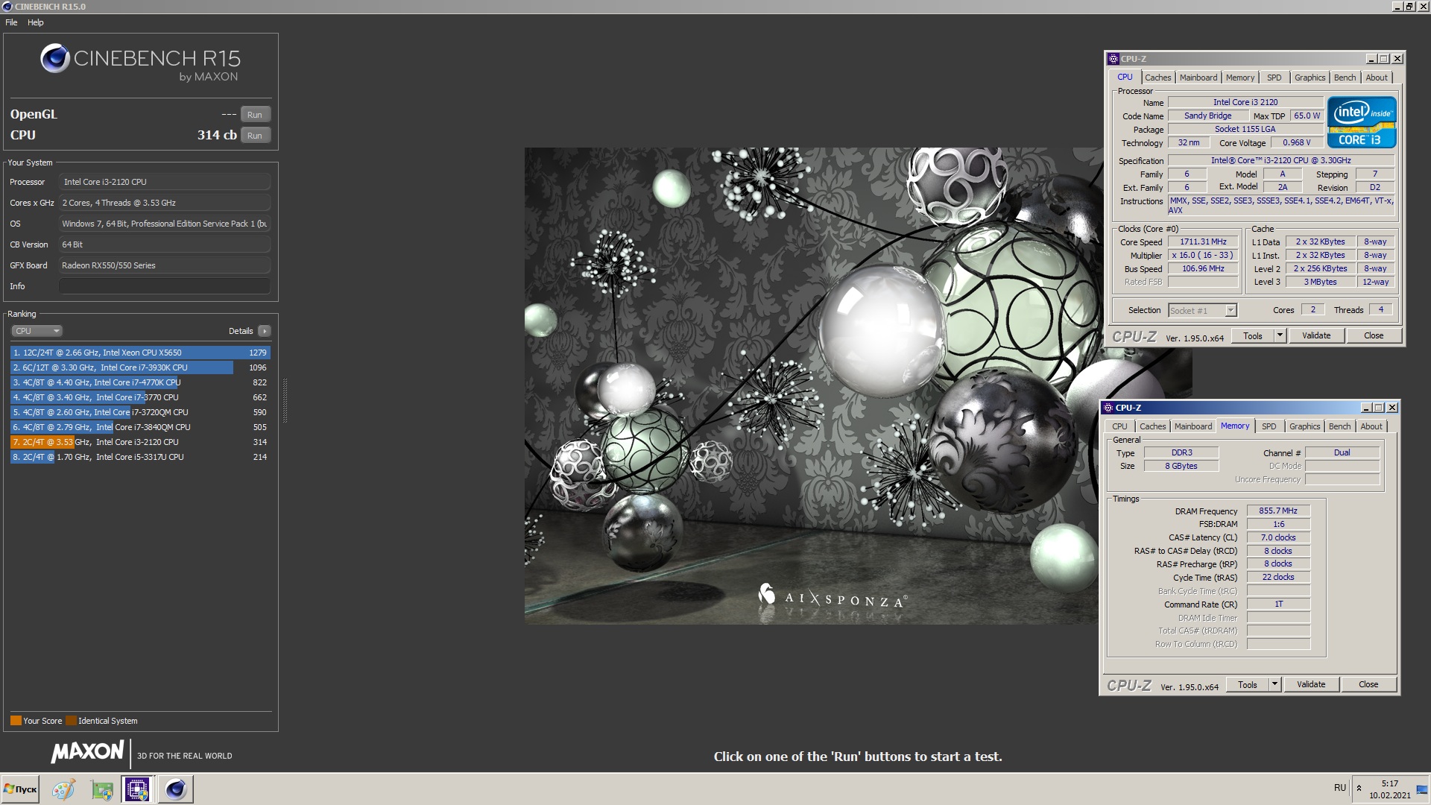Open the Start (Пуск) menu
Image resolution: width=1431 pixels, height=805 pixels.
(x=21, y=789)
